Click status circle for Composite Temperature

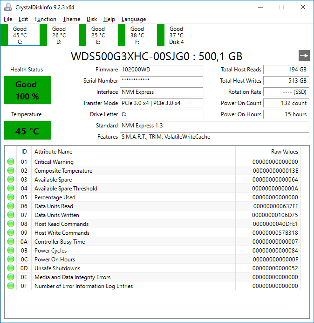tap(11, 170)
